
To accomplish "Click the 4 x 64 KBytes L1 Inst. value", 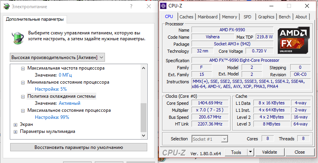I will (271, 110).
